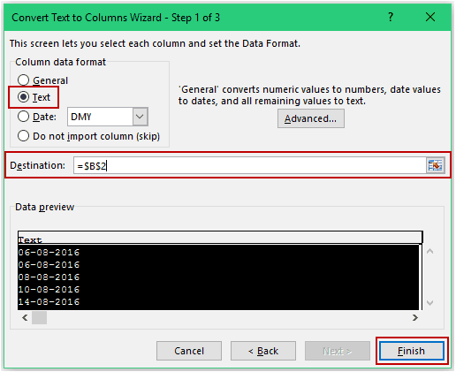
Task: Close the Convert Text to Columns Wizard
Action: click(430, 17)
